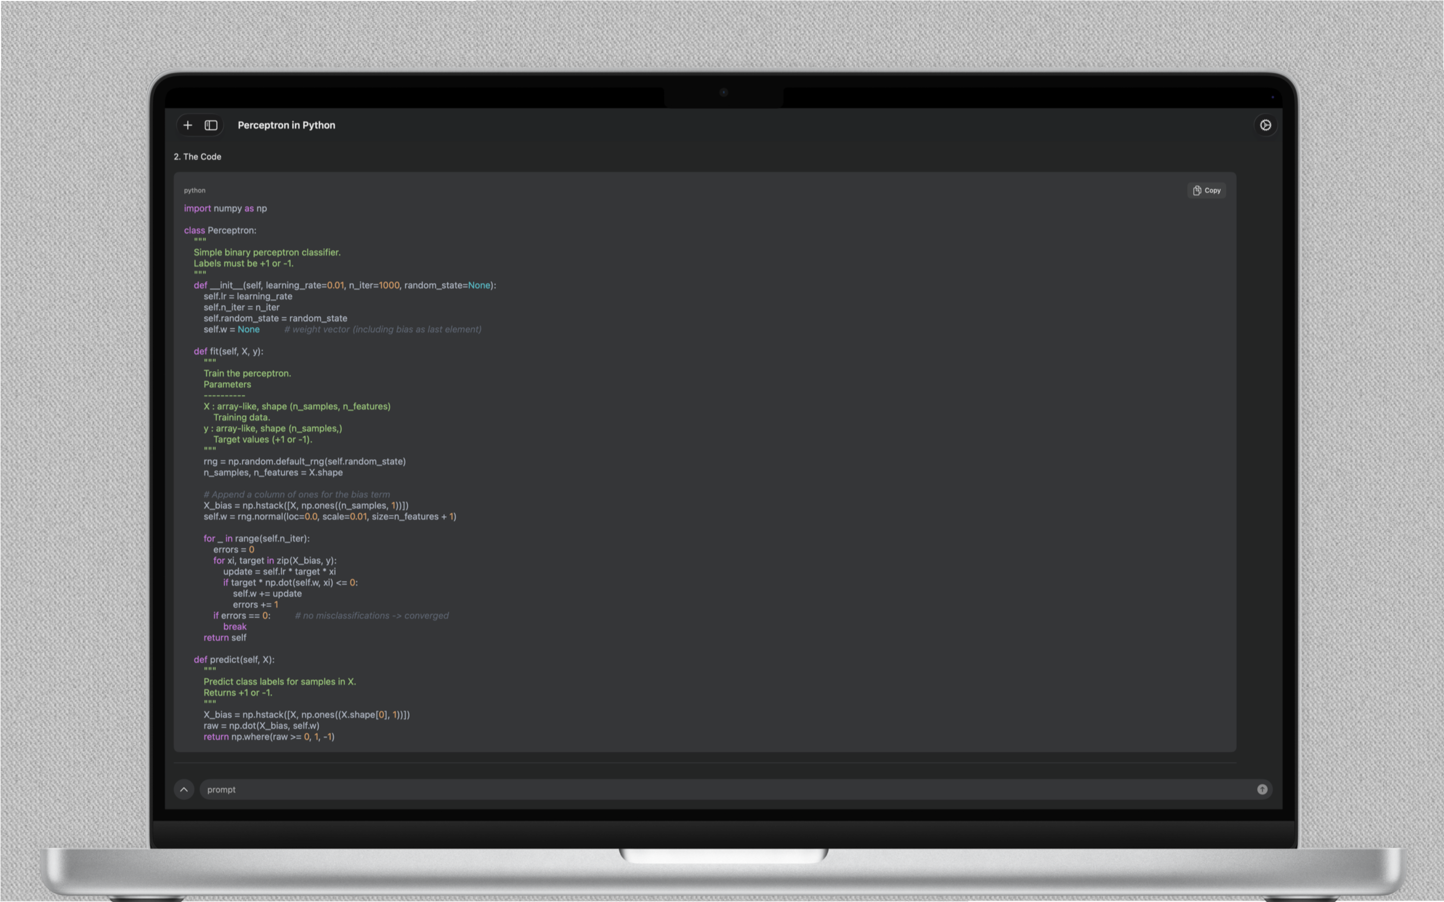Click the 'def fit(self, X, y):' line
This screenshot has width=1444, height=902.
point(229,351)
